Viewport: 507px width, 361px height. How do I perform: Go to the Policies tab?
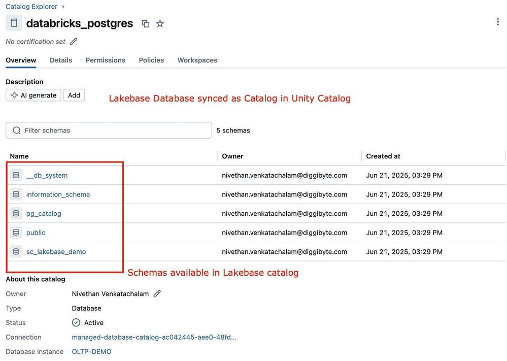(151, 60)
